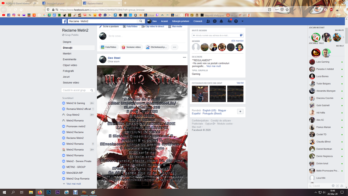
Task: Open chat settings gear icon
Action: (x=333, y=186)
